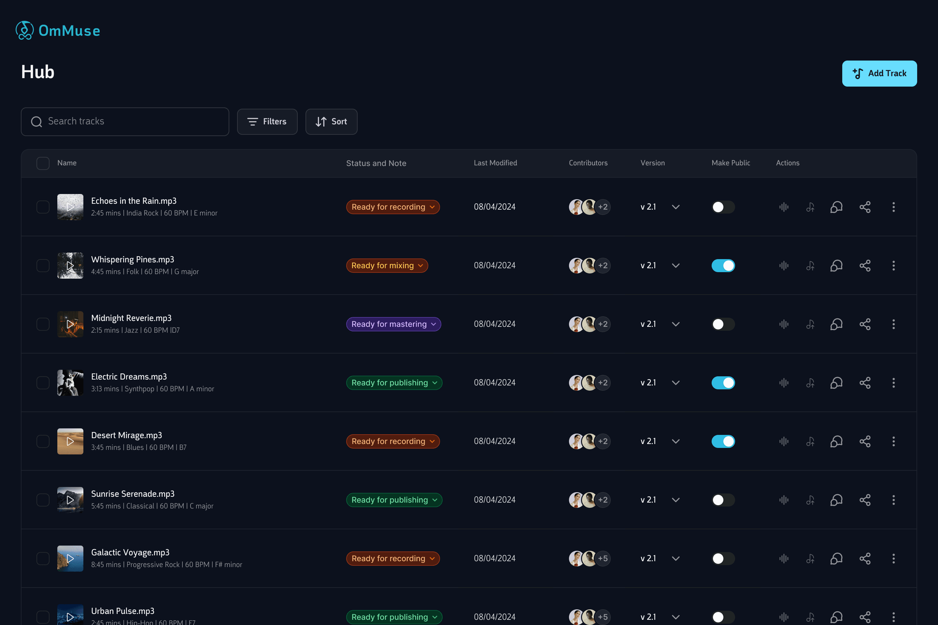This screenshot has width=938, height=625.
Task: Select checkbox for Midnight Reverie row
Action: (x=43, y=324)
